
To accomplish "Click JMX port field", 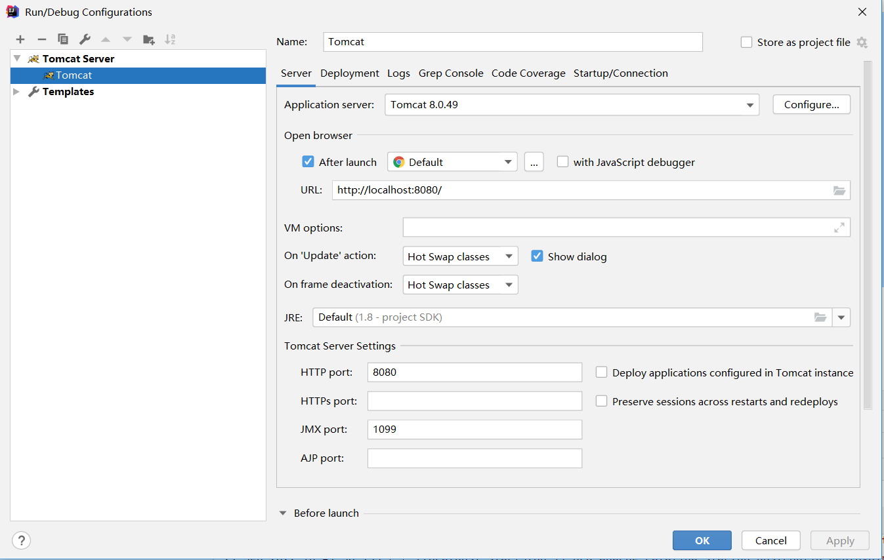I will tap(474, 430).
